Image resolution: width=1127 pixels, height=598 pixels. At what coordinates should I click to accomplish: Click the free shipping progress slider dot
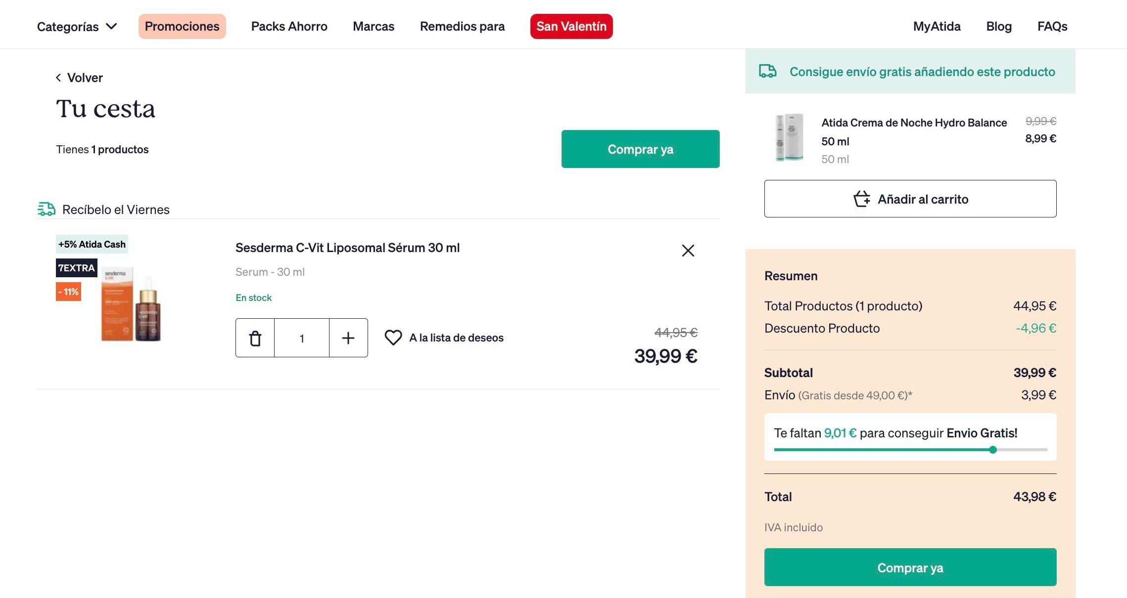(x=993, y=450)
